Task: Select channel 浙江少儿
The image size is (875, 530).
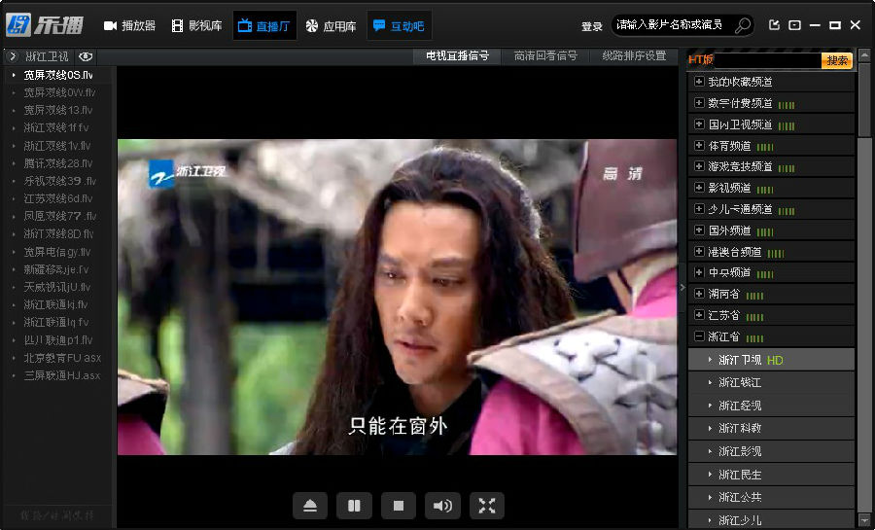Action: 771,519
